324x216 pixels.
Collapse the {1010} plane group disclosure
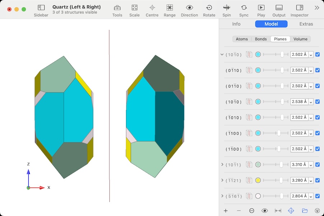pos(222,54)
